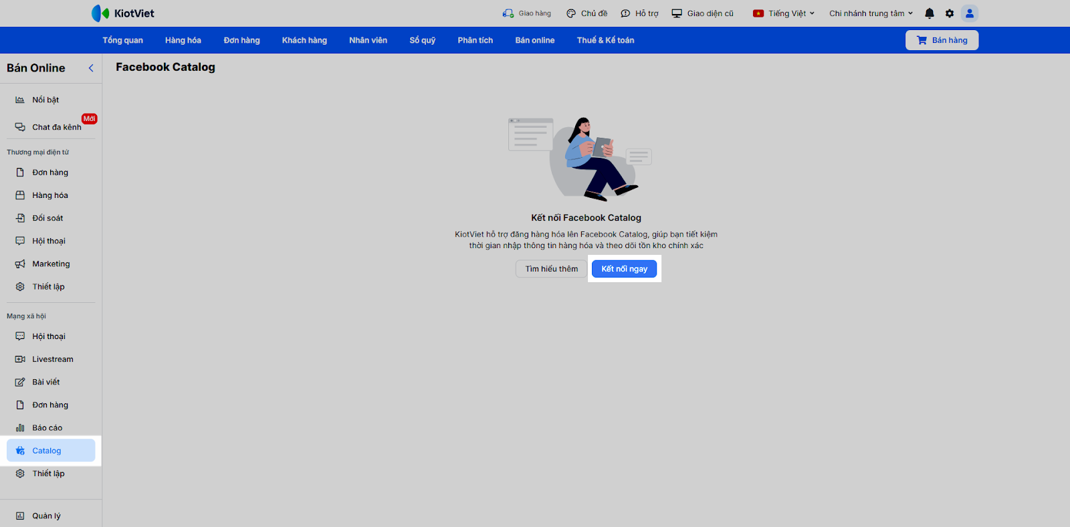Click the KiotViet logo
Image resolution: width=1070 pixels, height=527 pixels.
(123, 13)
